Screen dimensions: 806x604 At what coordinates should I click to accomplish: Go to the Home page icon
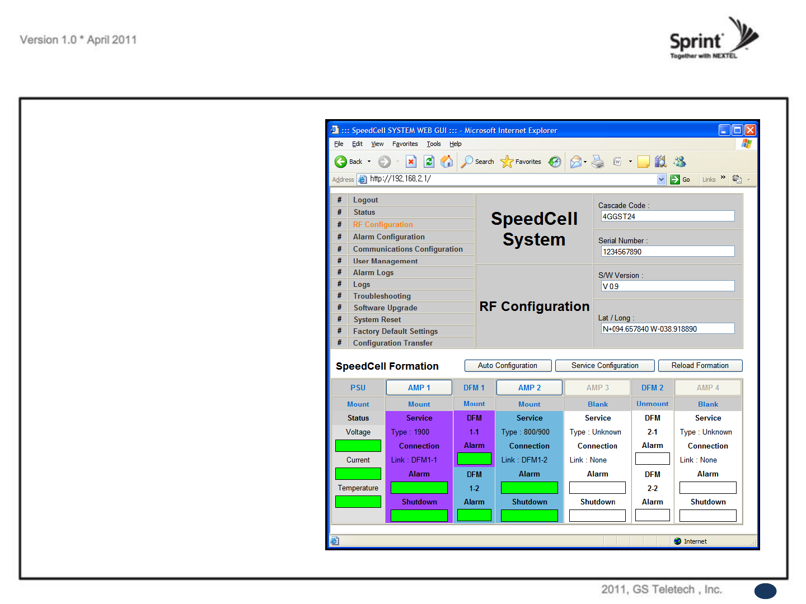(x=447, y=162)
